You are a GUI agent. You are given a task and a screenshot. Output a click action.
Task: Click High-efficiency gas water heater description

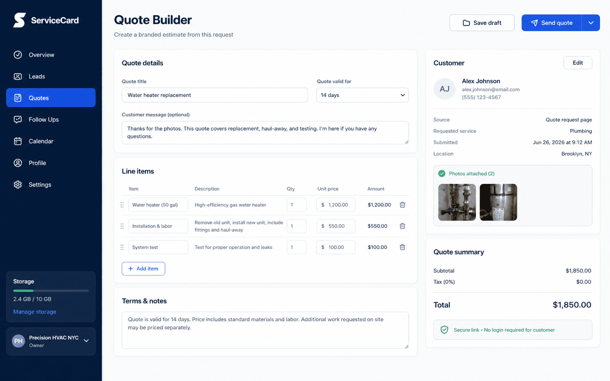click(230, 205)
